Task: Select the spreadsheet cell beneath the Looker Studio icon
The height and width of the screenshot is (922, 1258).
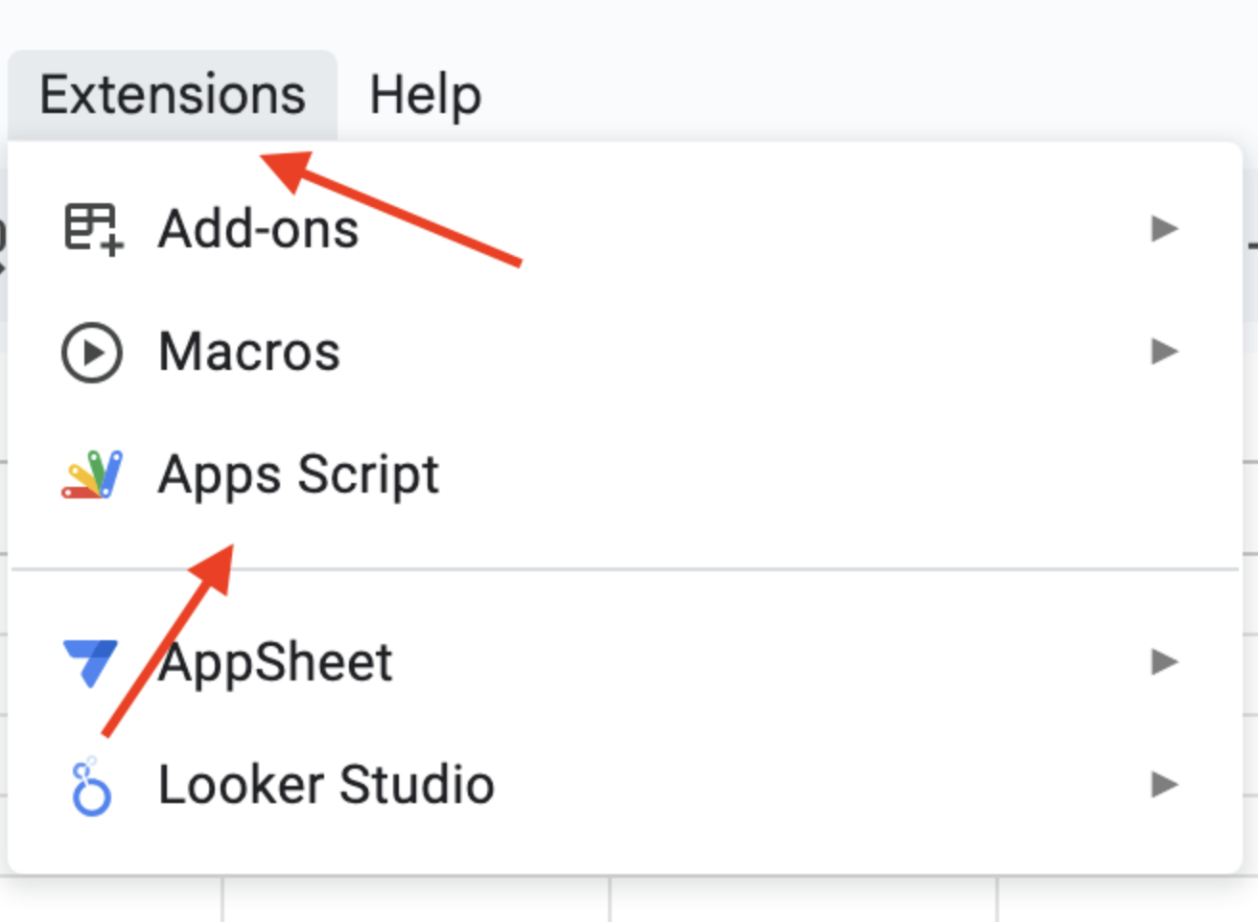Action: pyautogui.click(x=111, y=899)
